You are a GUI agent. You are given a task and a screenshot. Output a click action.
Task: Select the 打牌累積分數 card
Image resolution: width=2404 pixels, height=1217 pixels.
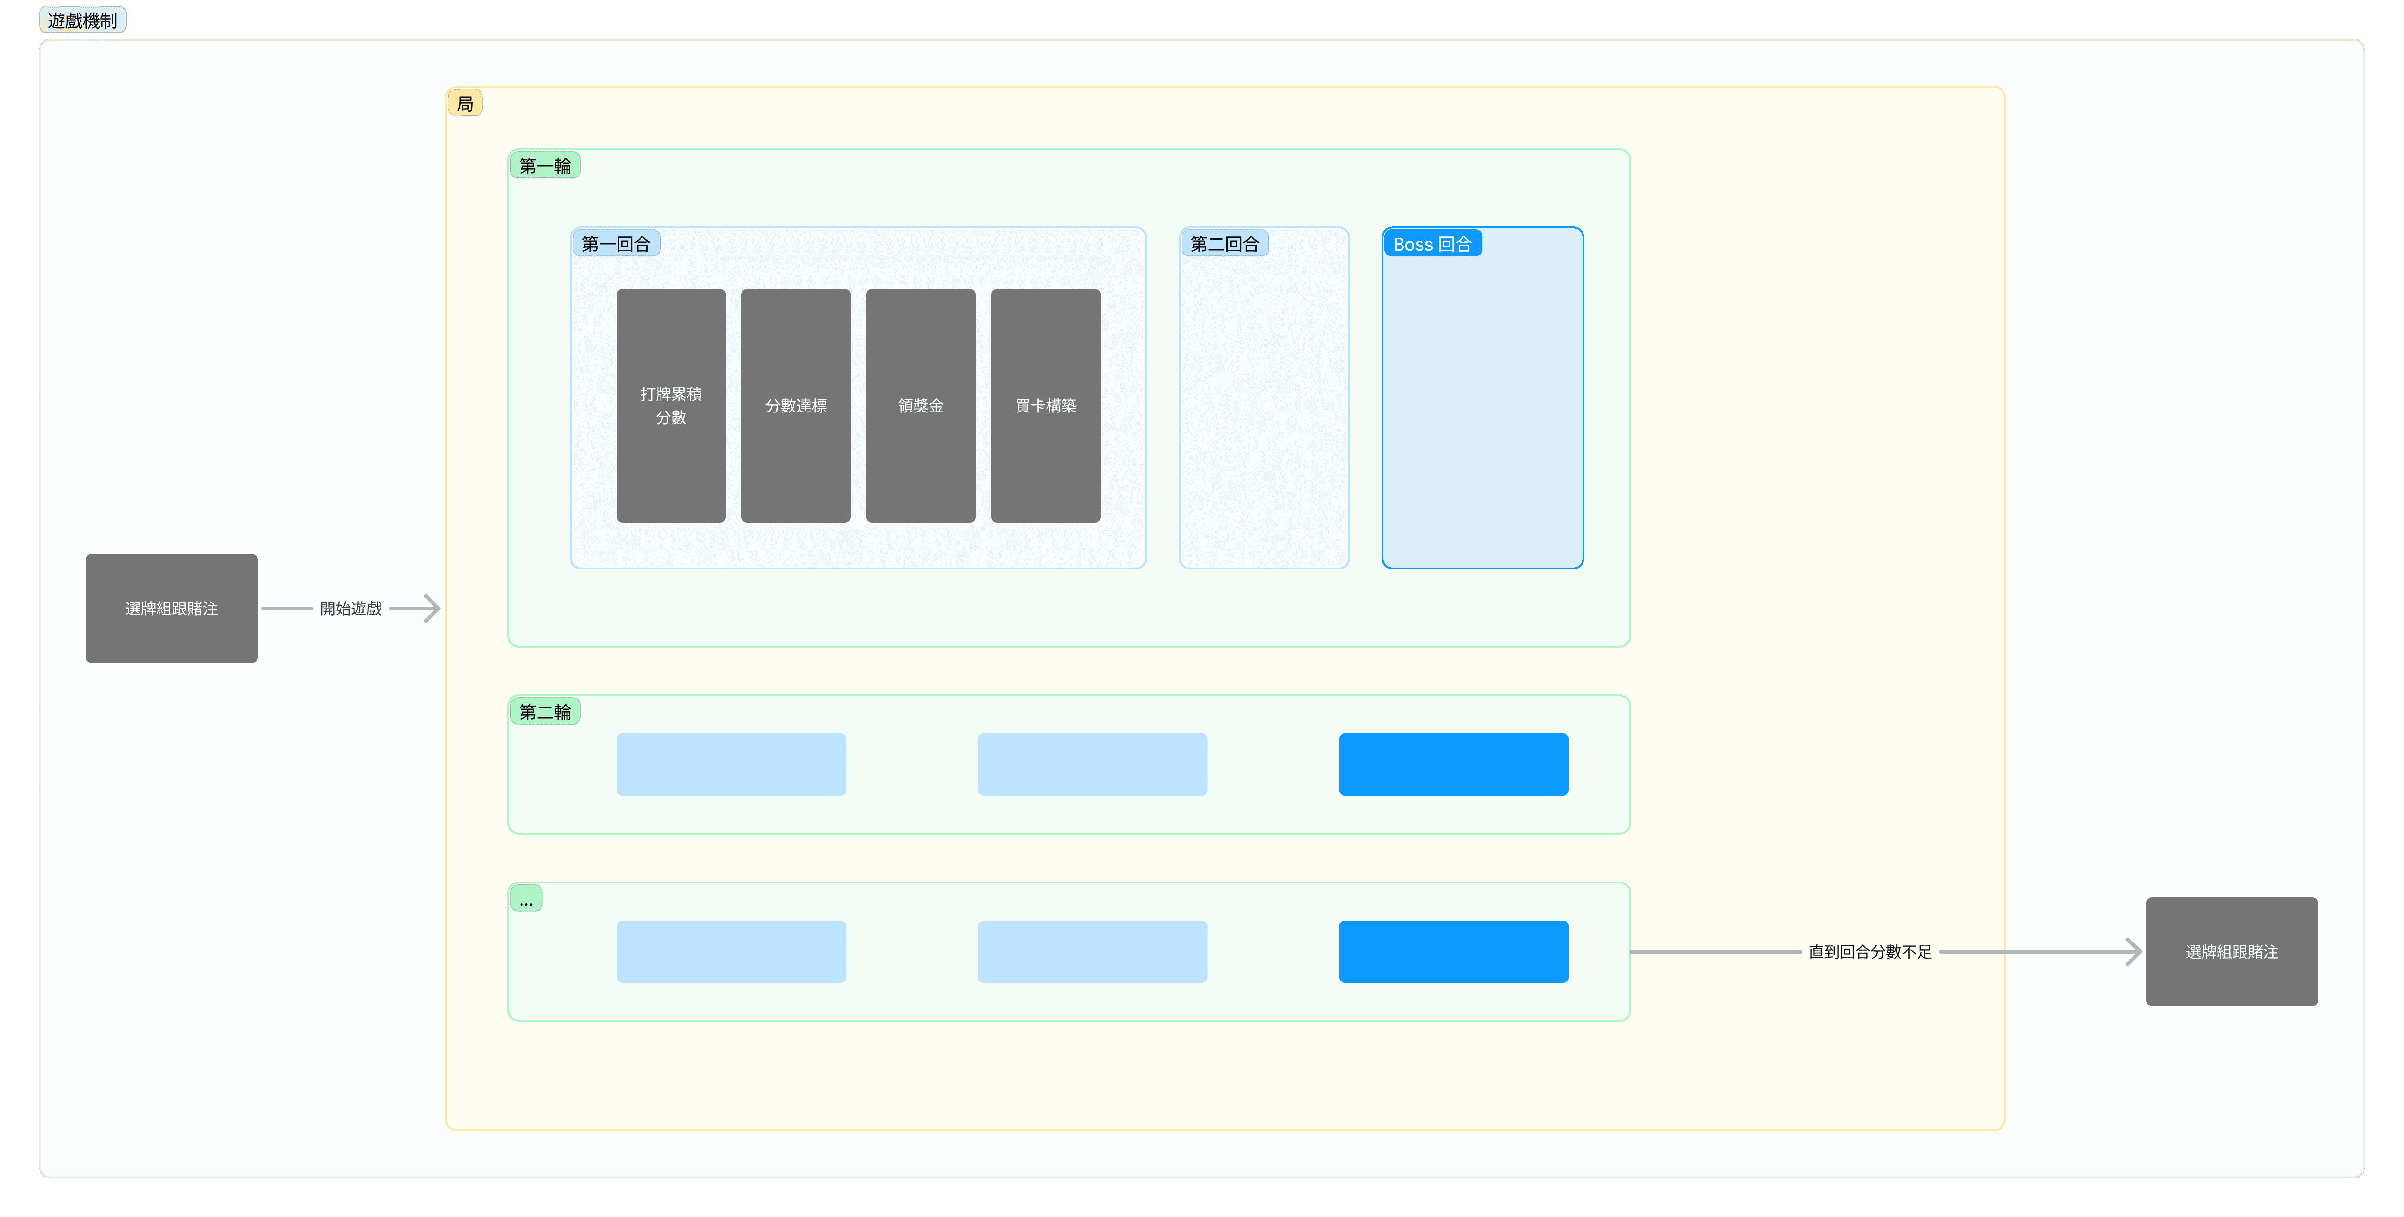(671, 406)
